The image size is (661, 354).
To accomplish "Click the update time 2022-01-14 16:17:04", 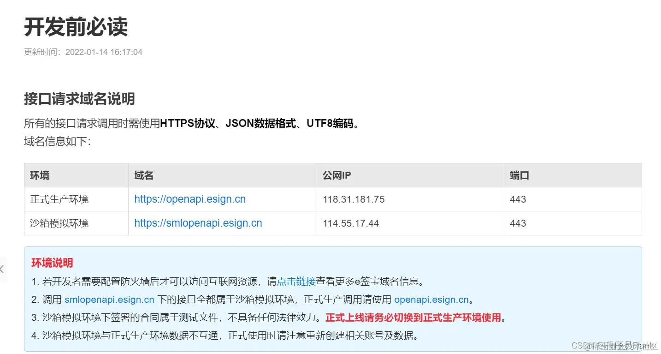I will pyautogui.click(x=104, y=52).
